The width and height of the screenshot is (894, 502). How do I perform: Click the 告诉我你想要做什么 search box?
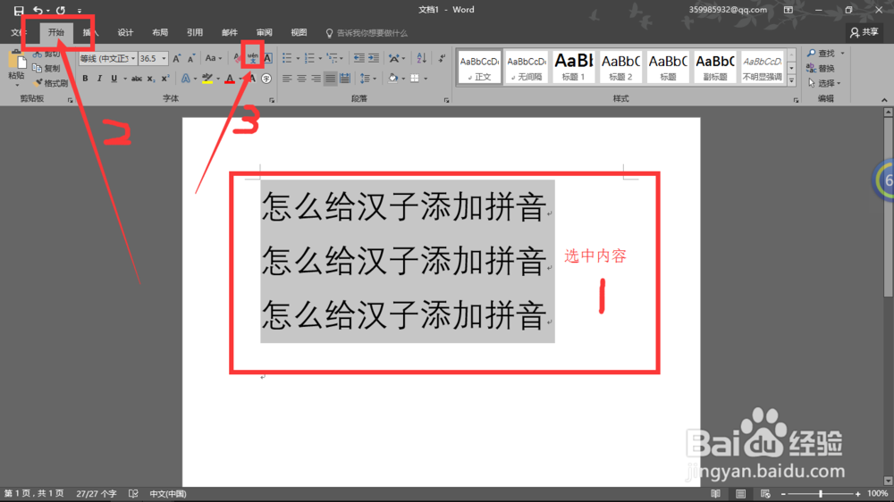point(367,33)
